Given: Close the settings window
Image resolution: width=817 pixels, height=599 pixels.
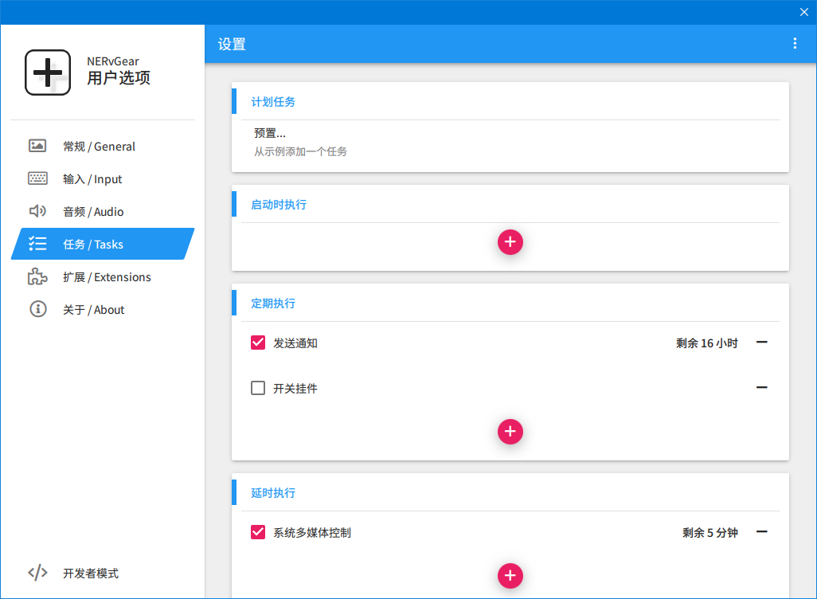Looking at the screenshot, I should (x=804, y=12).
